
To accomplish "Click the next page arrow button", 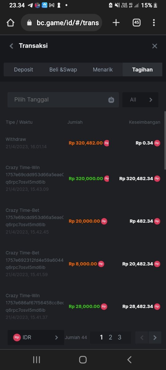I will tap(155, 338).
